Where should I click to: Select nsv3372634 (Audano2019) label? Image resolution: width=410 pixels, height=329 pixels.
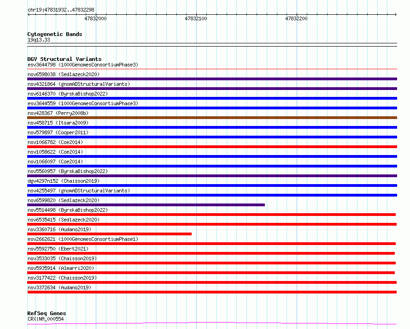59,287
